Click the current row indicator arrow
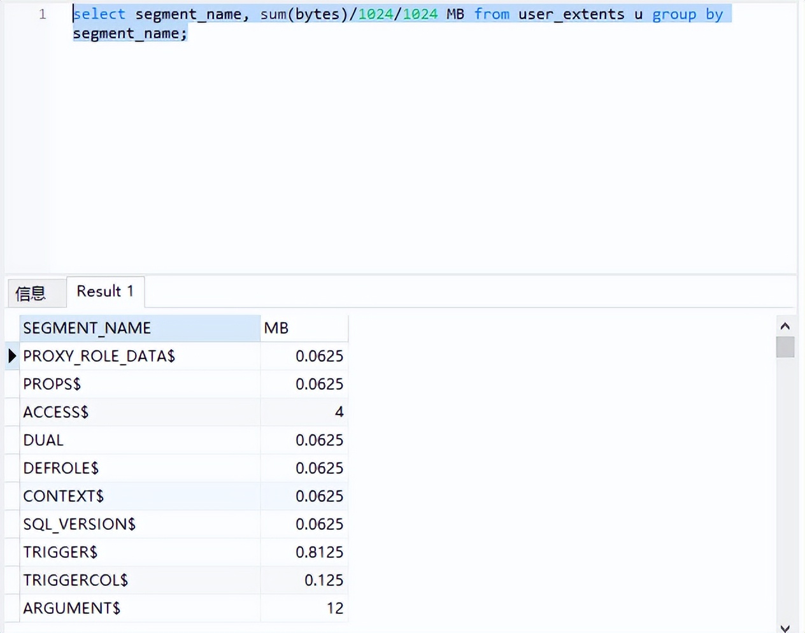 coord(12,356)
